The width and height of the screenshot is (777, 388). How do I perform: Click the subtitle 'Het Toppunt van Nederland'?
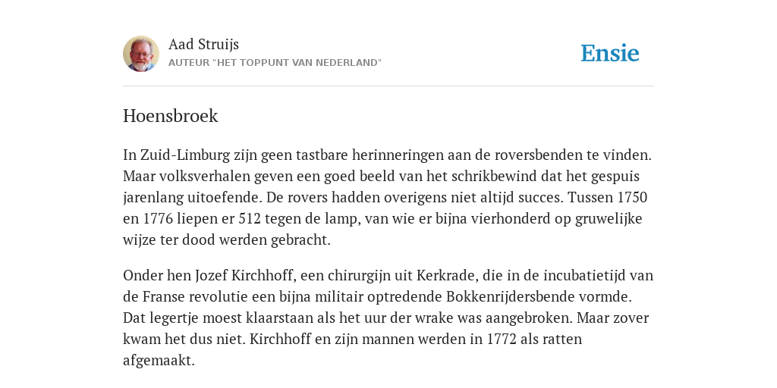(275, 63)
